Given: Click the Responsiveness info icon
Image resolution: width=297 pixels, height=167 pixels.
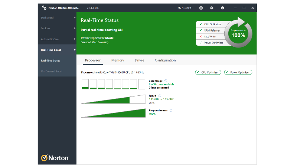Looking at the screenshot, I should click(171, 110).
